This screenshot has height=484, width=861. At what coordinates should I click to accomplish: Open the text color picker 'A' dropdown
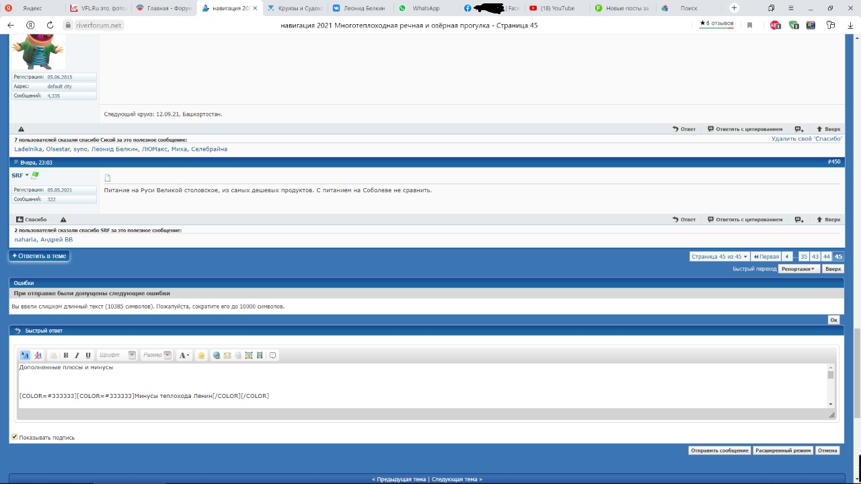[184, 356]
